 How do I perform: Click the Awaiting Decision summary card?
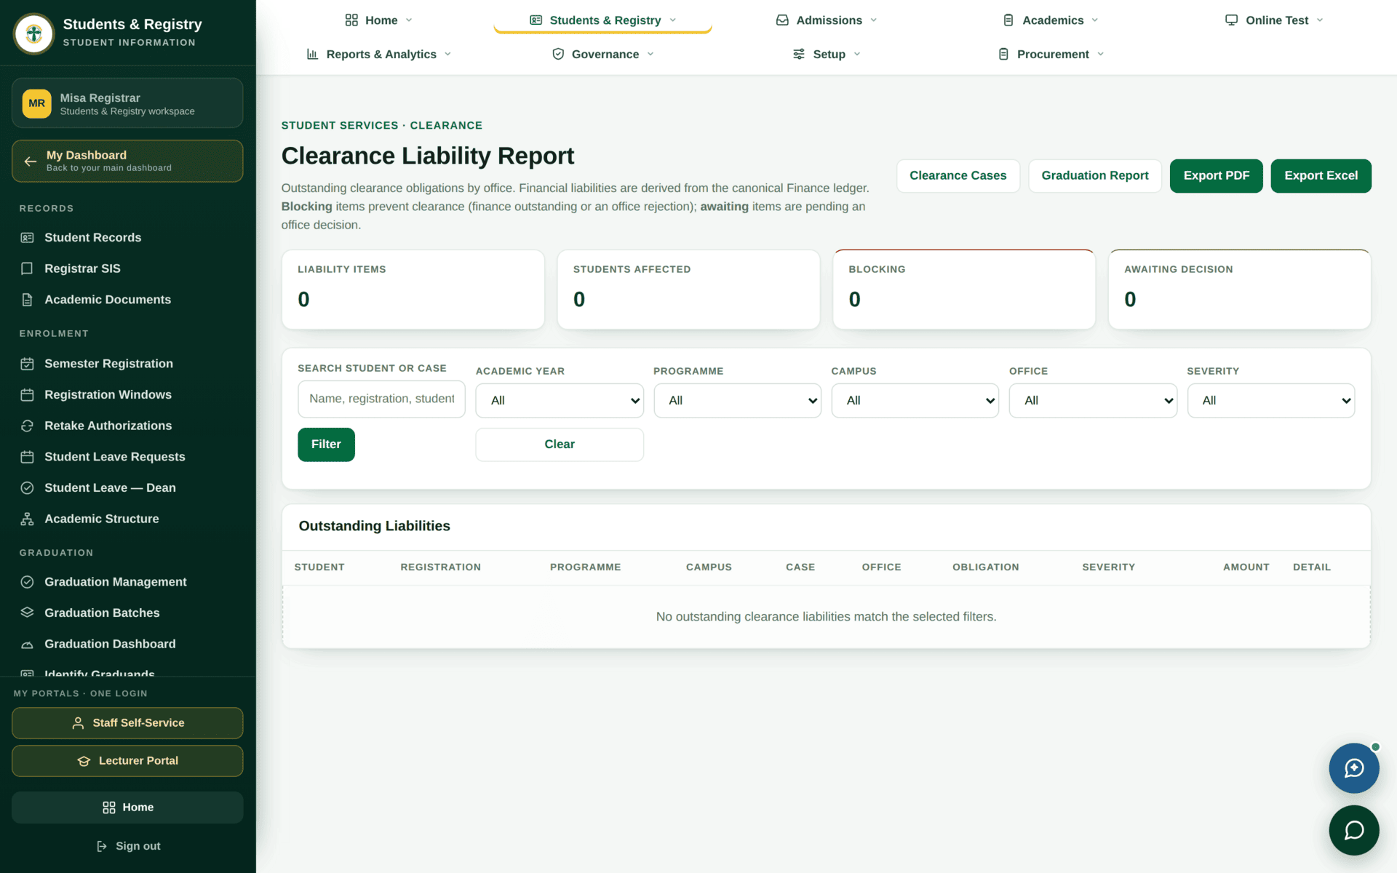(x=1239, y=290)
